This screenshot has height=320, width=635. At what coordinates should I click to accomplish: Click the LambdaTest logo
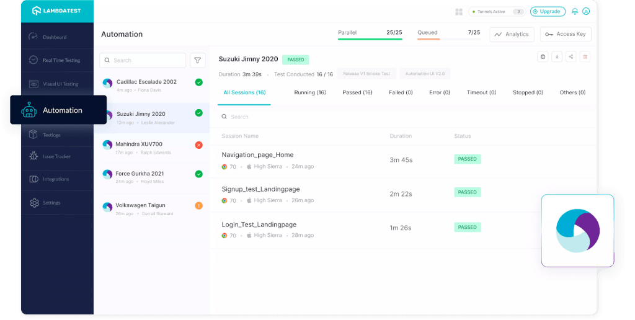click(x=56, y=11)
